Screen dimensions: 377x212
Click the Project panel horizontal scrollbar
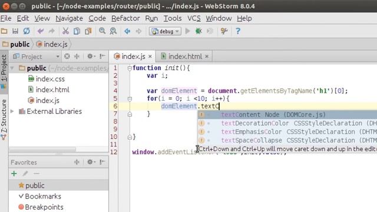42,149
